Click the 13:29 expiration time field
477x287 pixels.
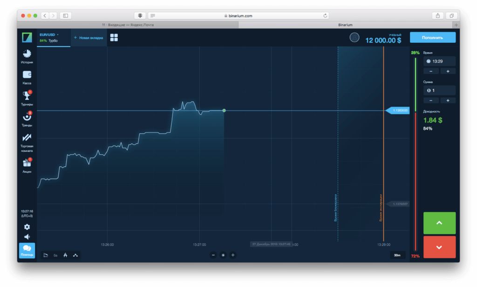pyautogui.click(x=439, y=61)
